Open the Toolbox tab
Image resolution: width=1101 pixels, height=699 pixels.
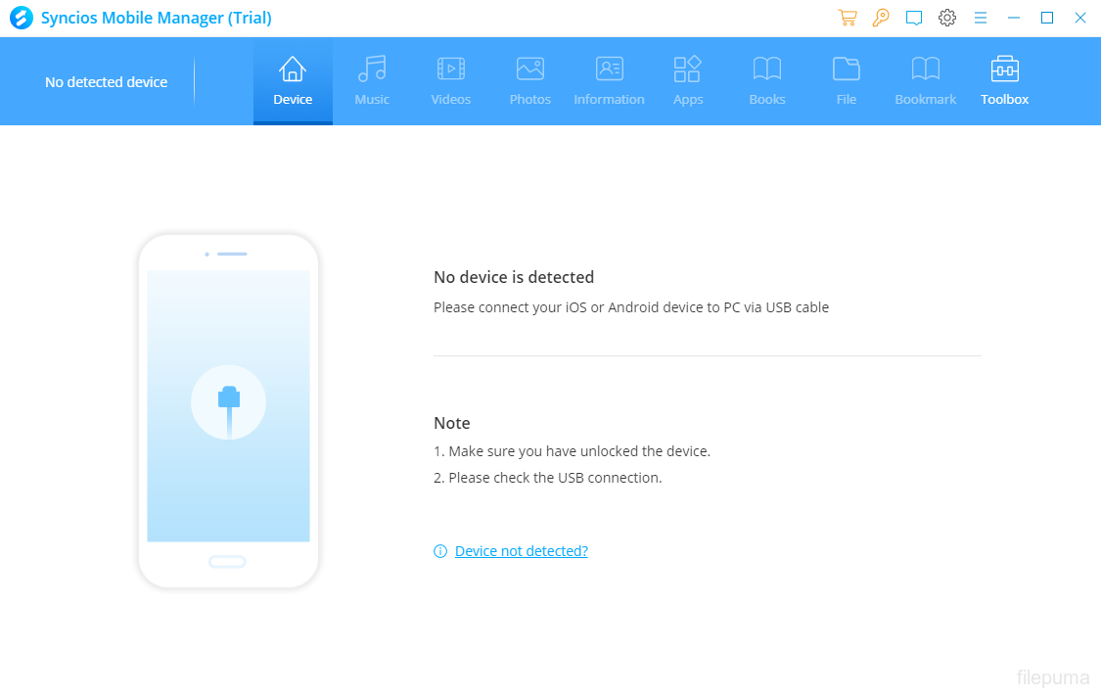(1005, 81)
